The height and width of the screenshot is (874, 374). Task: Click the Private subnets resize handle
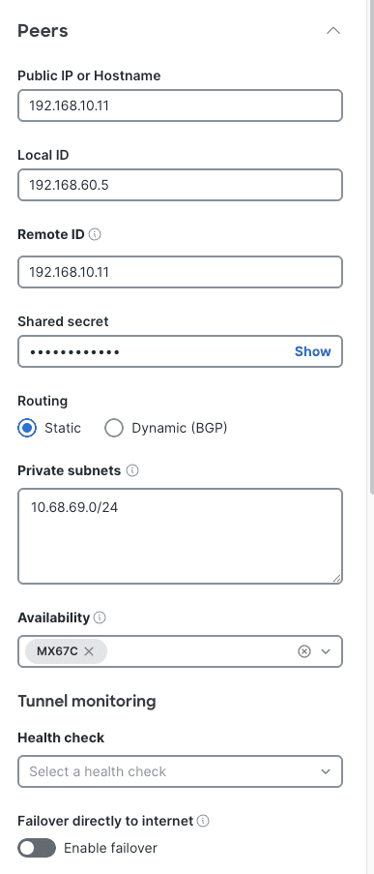click(x=336, y=579)
